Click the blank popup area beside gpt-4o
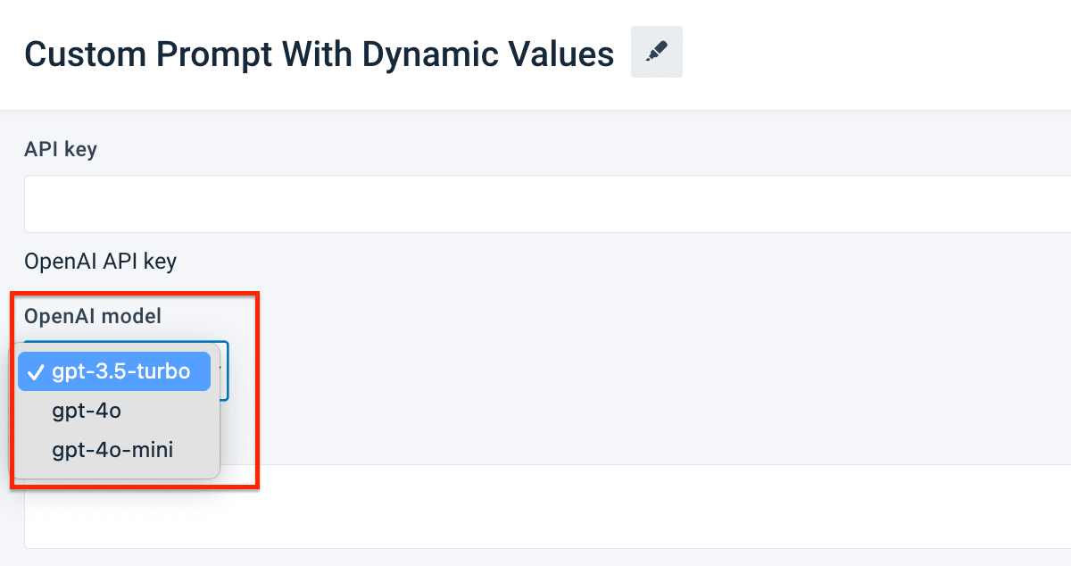The height and width of the screenshot is (566, 1071). [174, 412]
